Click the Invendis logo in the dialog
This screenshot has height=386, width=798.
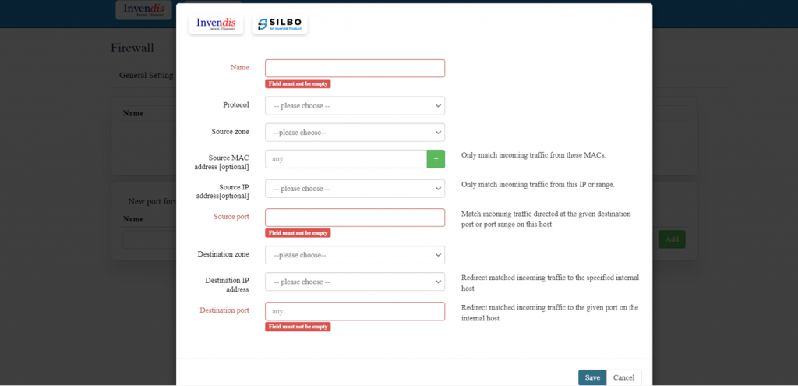click(x=216, y=24)
